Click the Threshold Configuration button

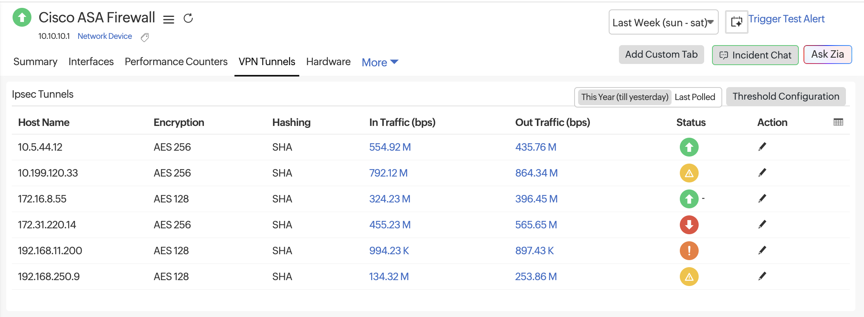click(x=785, y=97)
